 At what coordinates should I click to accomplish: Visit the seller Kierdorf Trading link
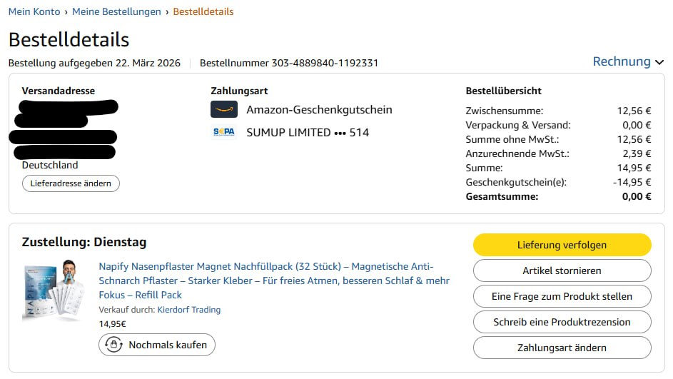[189, 310]
